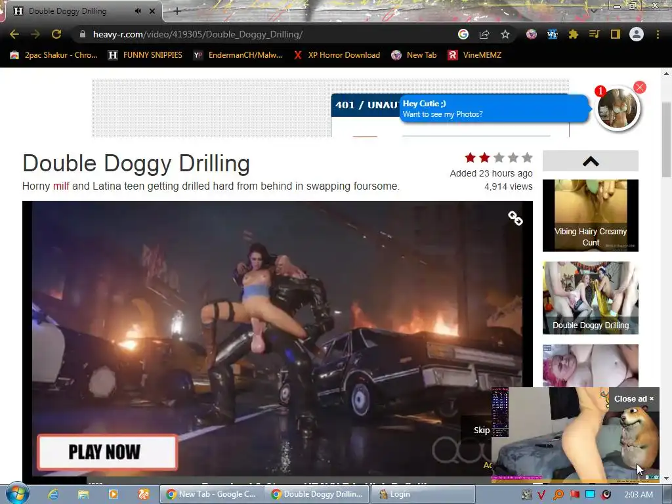Open the media control toolbar button
This screenshot has width=672, height=504.
click(x=595, y=34)
